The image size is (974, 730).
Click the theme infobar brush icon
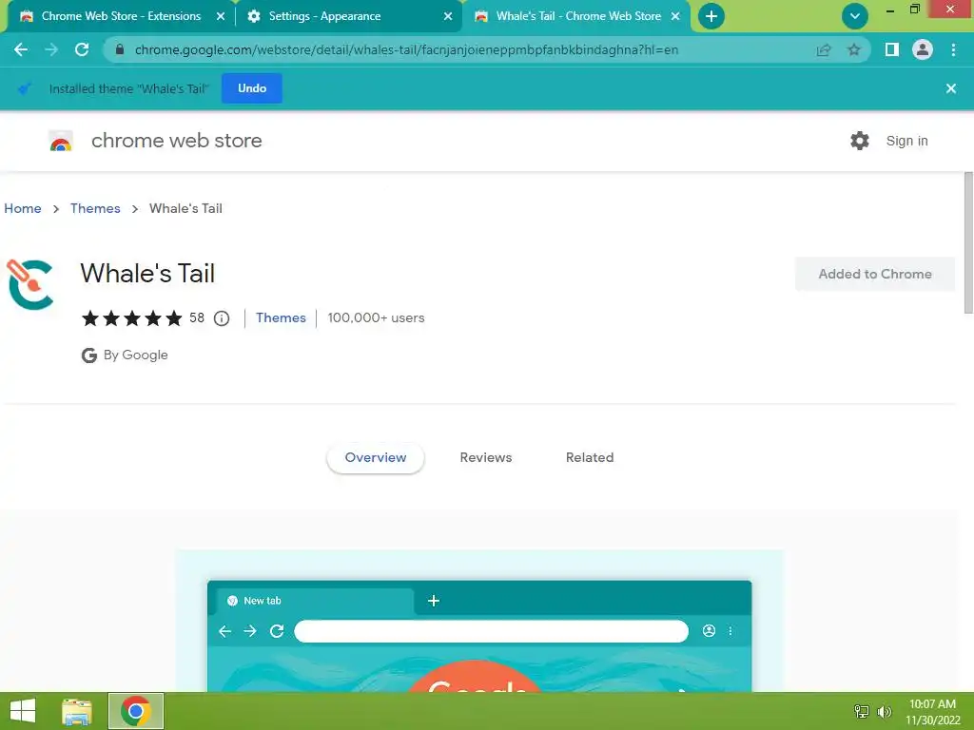pyautogui.click(x=24, y=88)
